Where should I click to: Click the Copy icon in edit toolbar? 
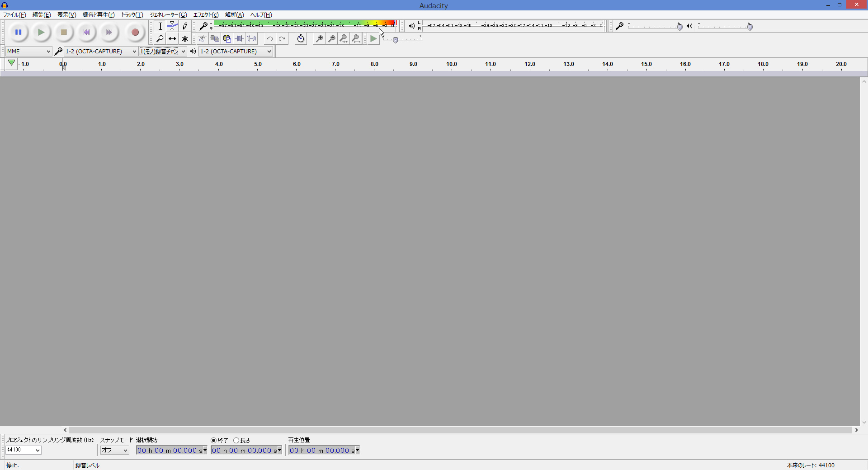[215, 38]
